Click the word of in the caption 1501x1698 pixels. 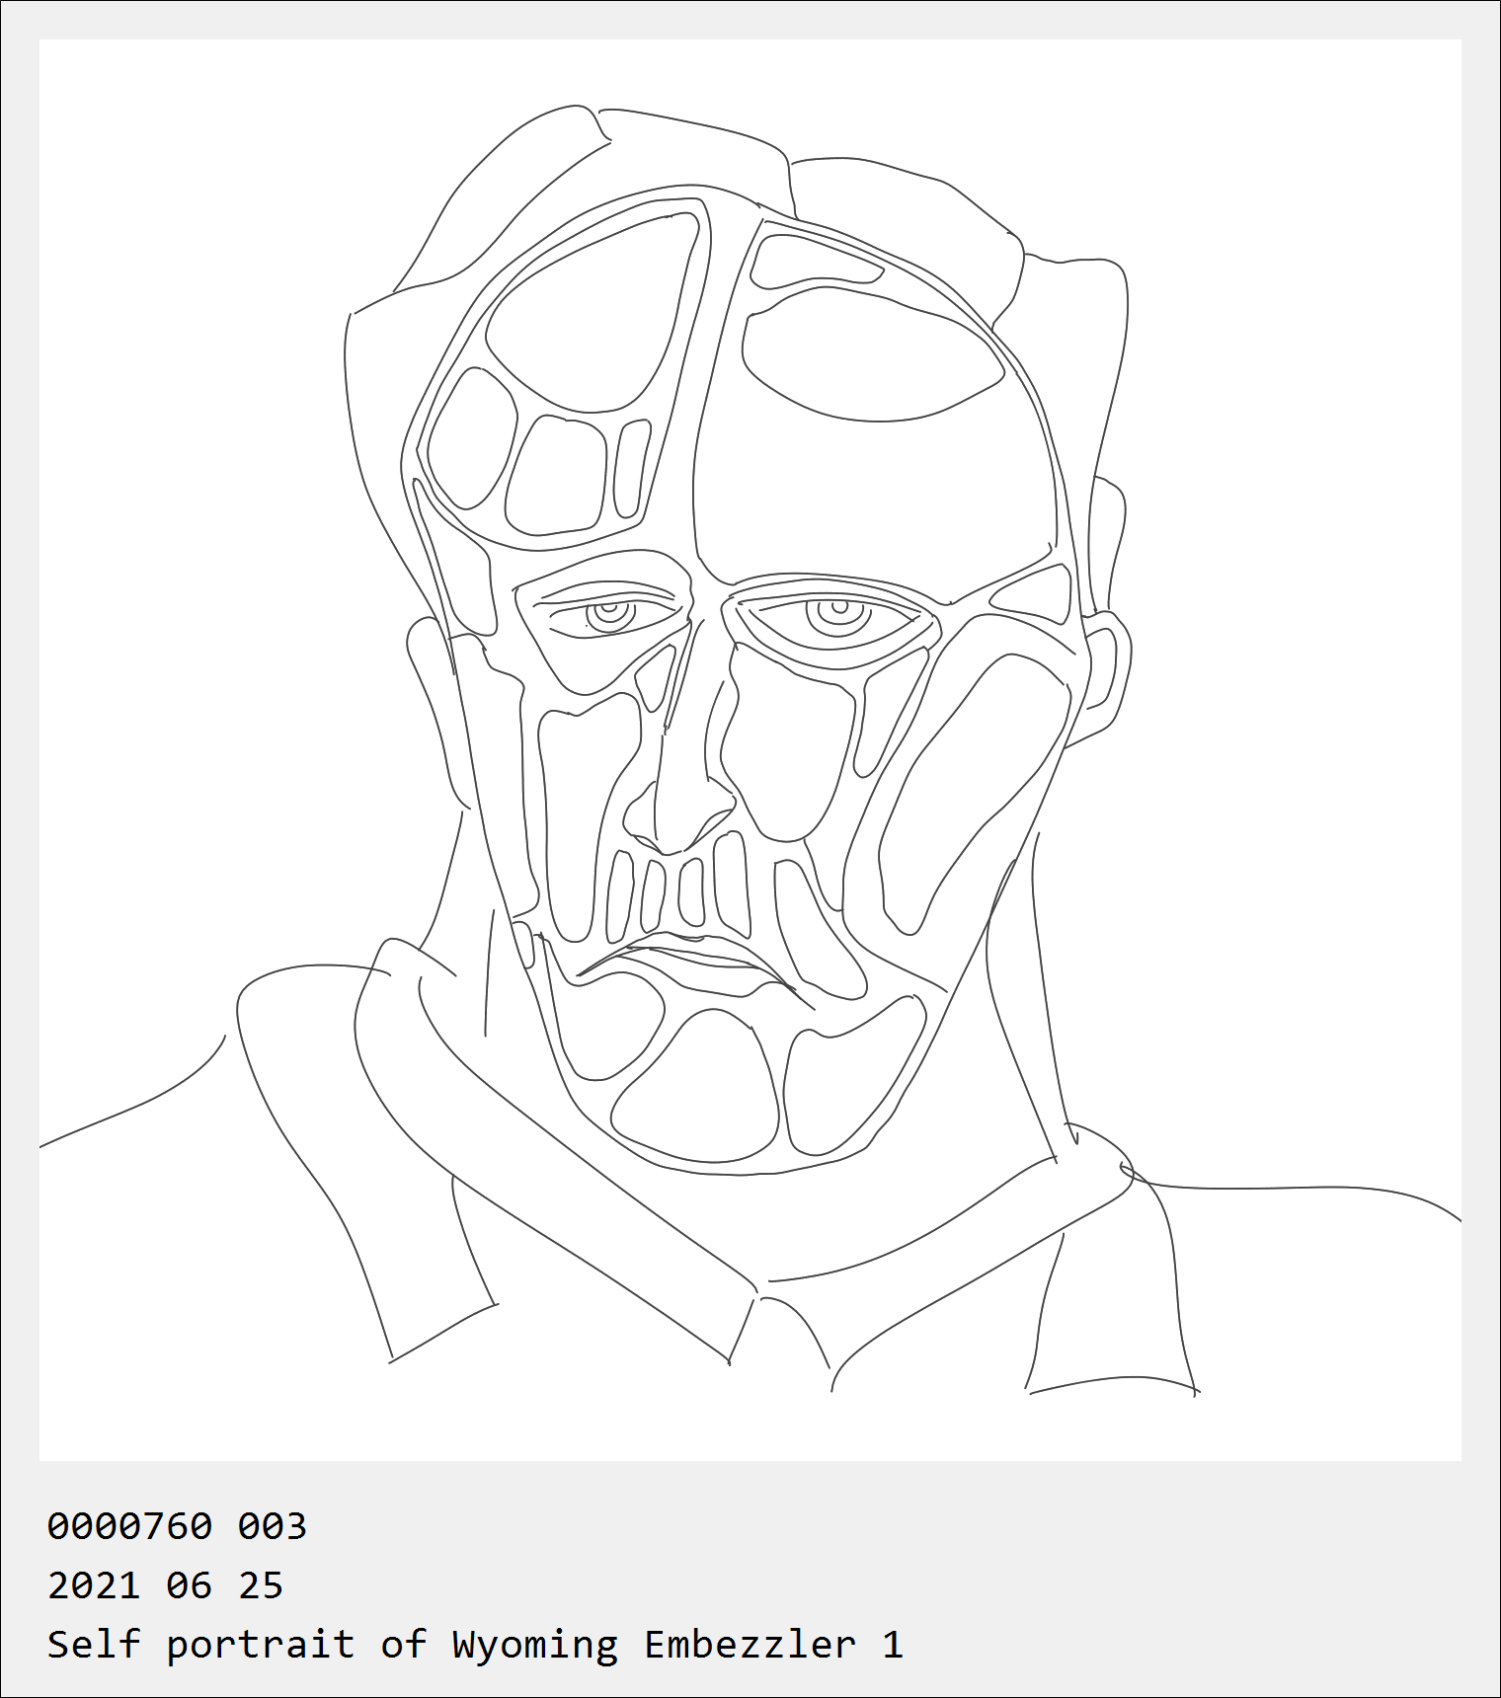point(404,1645)
